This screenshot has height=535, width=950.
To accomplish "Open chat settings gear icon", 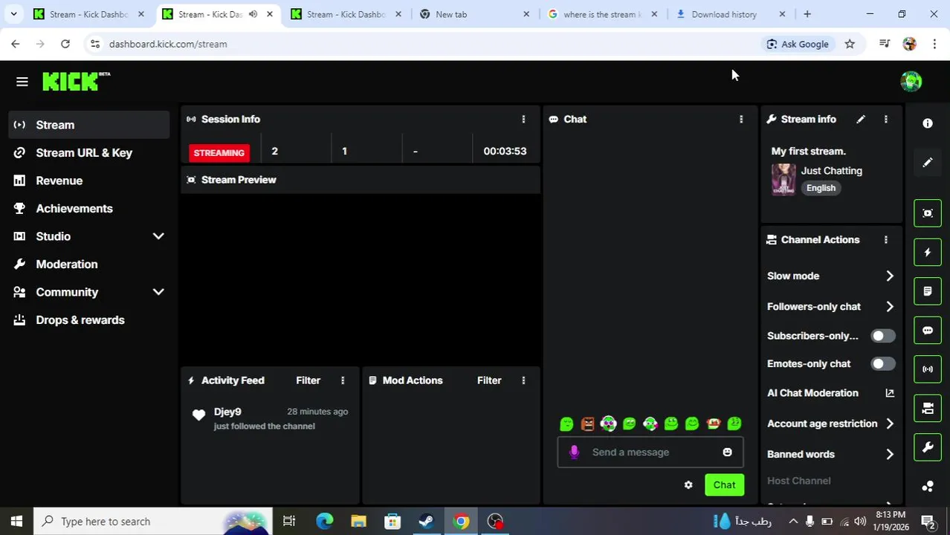I will point(688,485).
